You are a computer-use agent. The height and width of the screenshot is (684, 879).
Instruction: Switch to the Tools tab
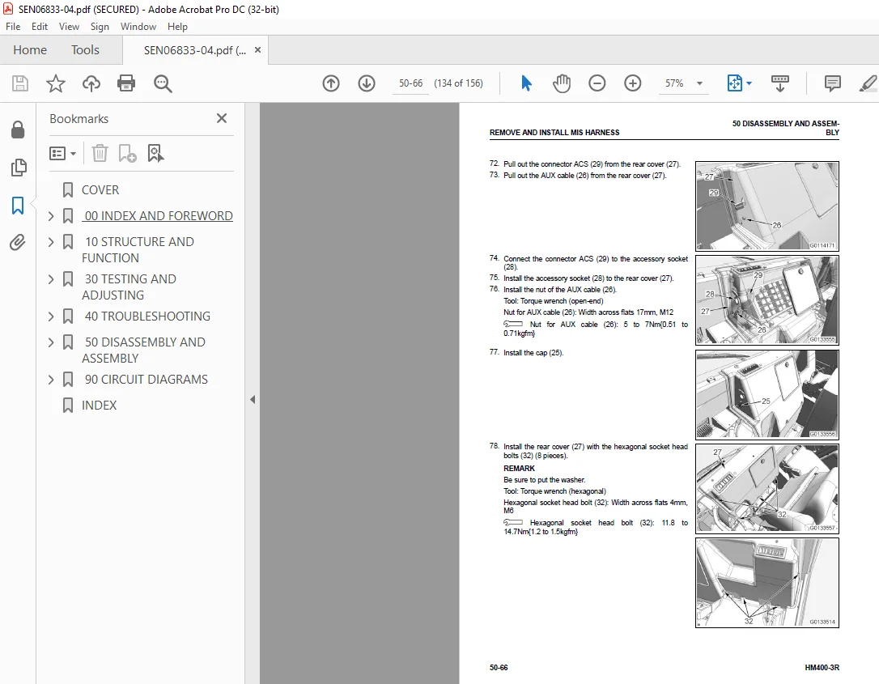[x=85, y=50]
